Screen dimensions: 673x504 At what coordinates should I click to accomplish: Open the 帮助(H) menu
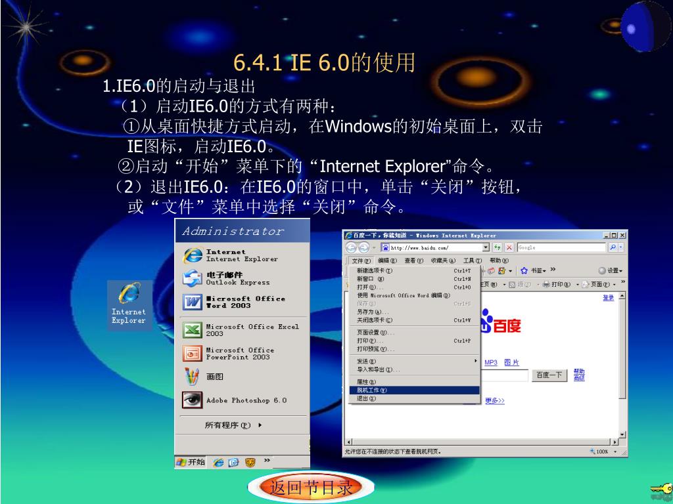point(499,261)
